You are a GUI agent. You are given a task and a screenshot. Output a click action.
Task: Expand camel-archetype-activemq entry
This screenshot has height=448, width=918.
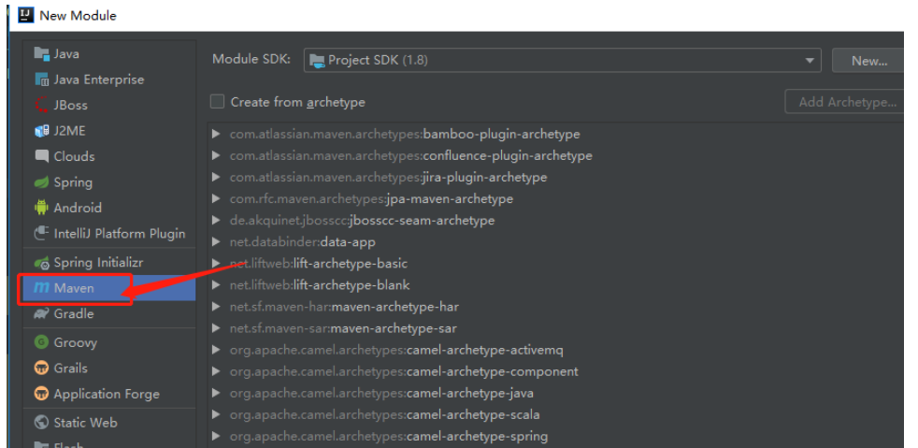216,350
